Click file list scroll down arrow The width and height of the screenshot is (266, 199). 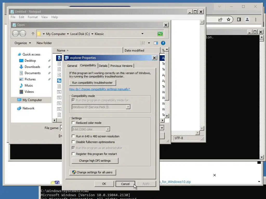[x=167, y=116]
